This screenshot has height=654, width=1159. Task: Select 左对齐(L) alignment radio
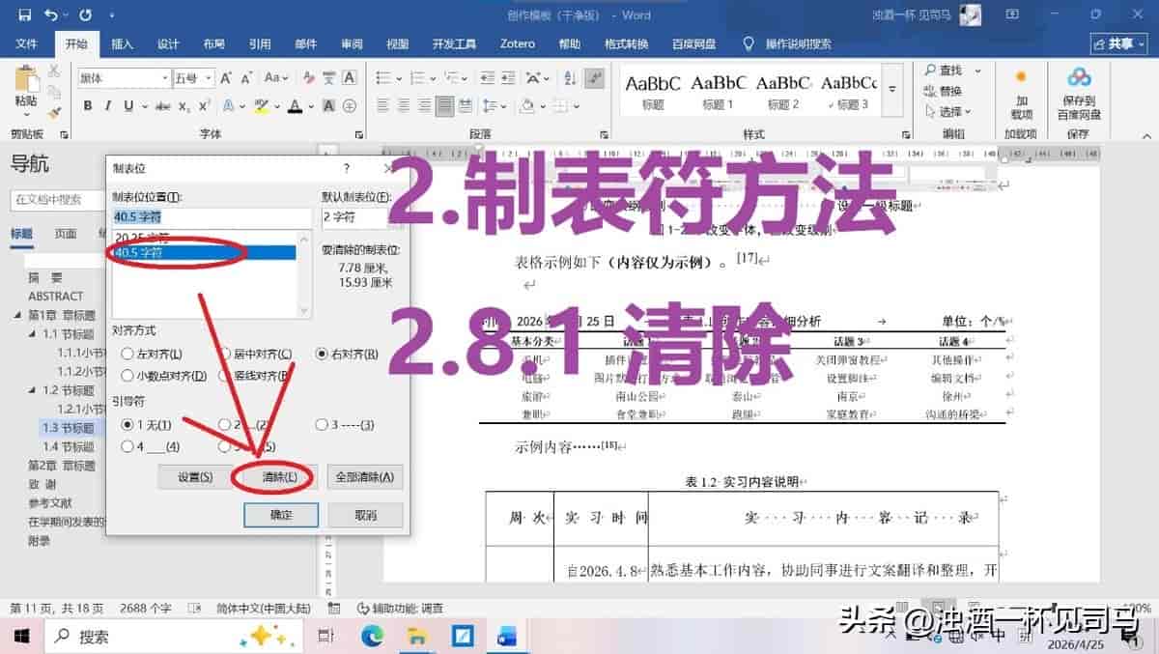(152, 355)
